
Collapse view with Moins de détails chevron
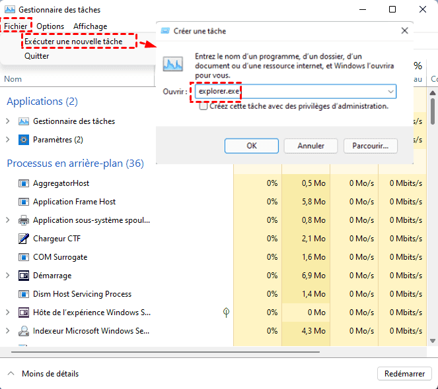coord(11,374)
